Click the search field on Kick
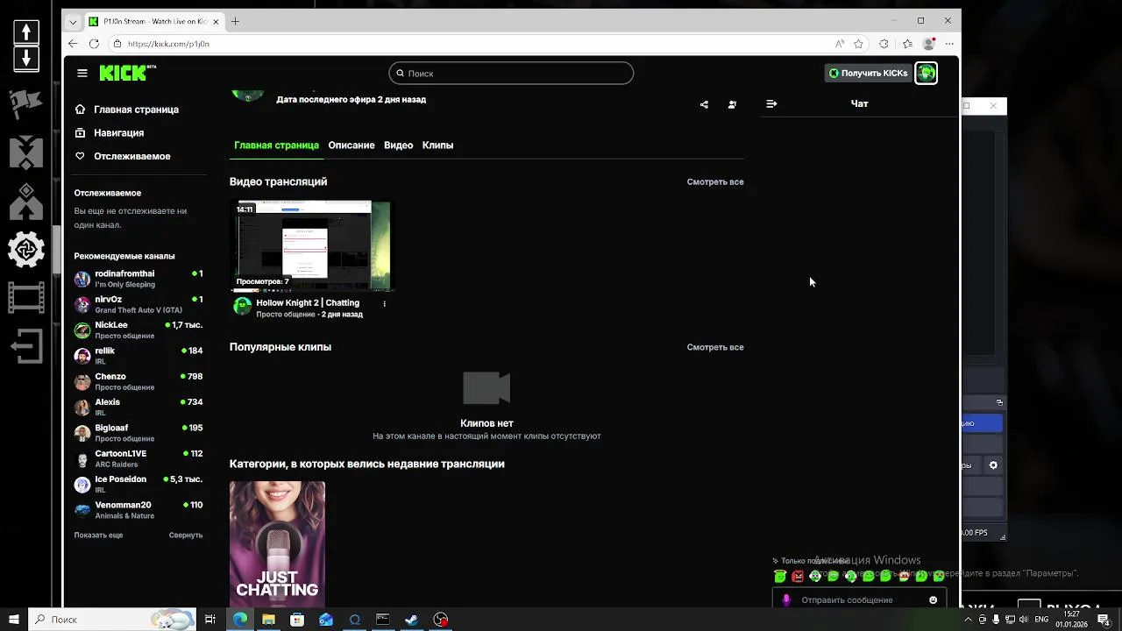 511,74
